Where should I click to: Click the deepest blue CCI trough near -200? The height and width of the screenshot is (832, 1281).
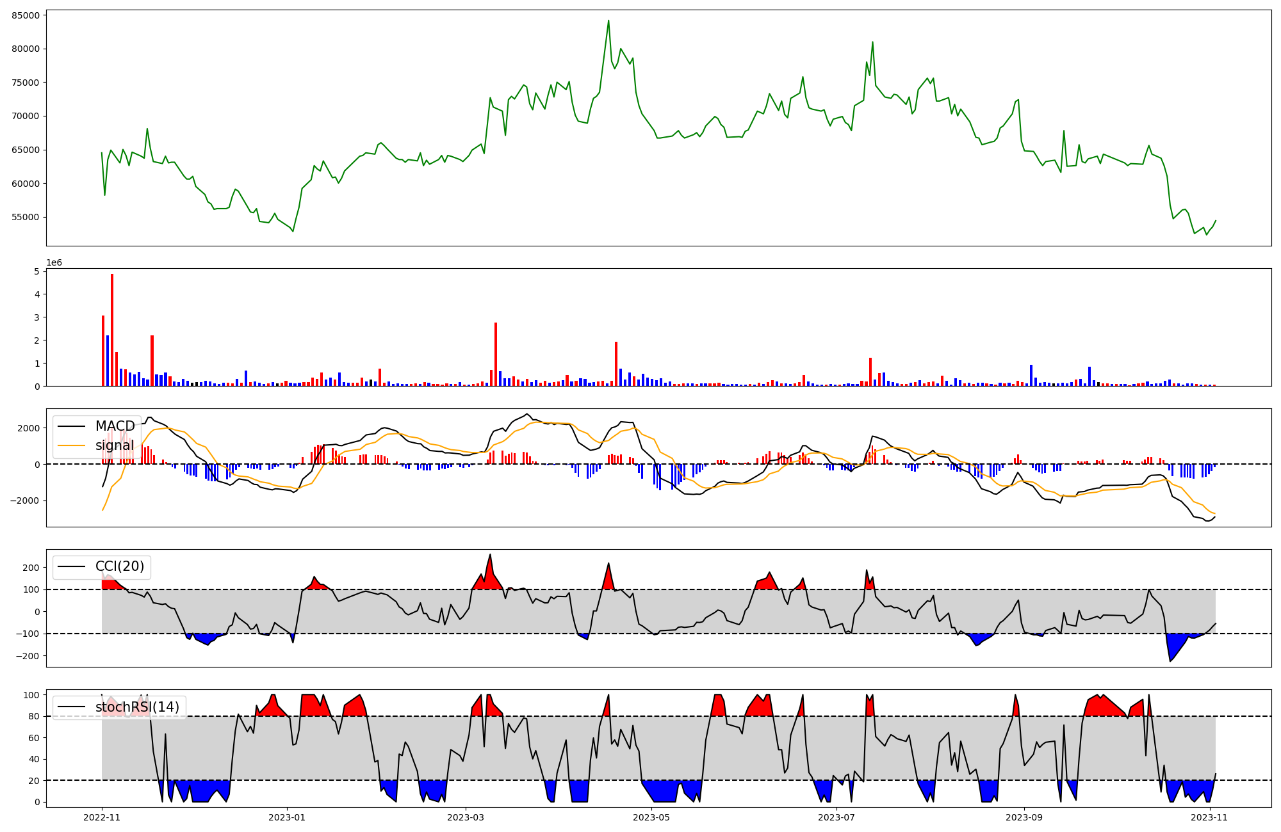click(1170, 660)
